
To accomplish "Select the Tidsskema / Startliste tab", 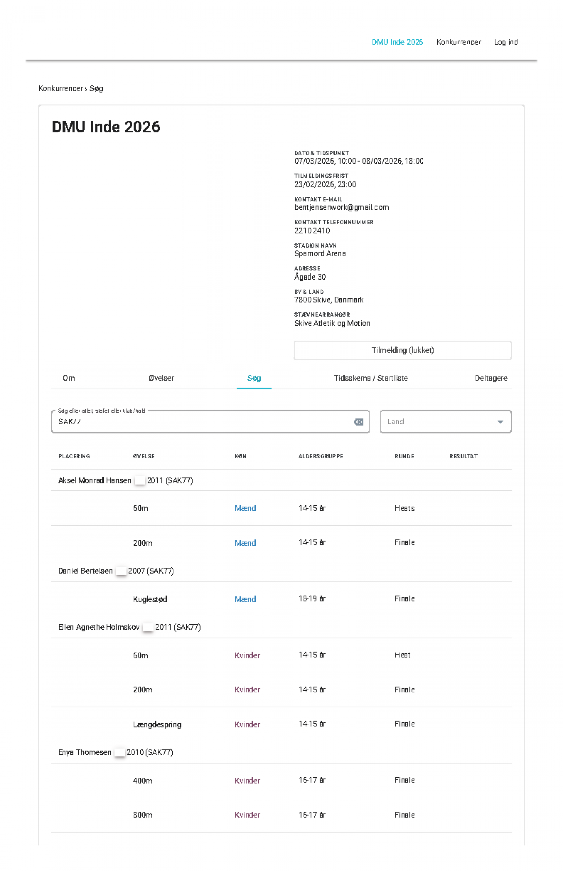I will pyautogui.click(x=371, y=378).
